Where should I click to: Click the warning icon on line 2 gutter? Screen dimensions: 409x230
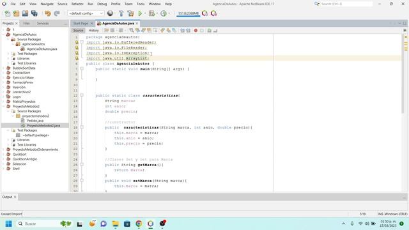pos(77,42)
